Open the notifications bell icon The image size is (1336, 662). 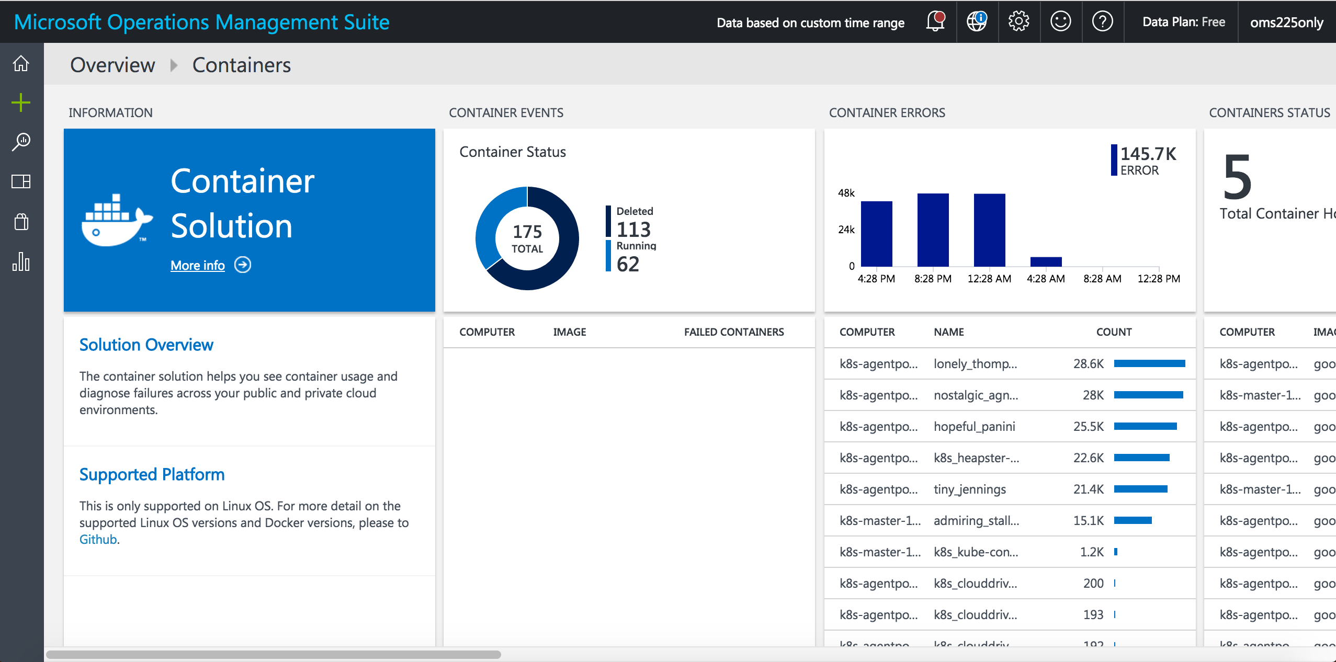(935, 21)
